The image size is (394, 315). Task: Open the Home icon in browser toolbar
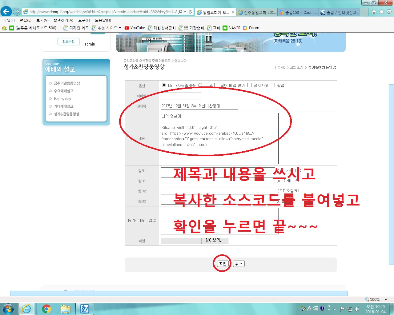click(x=374, y=12)
